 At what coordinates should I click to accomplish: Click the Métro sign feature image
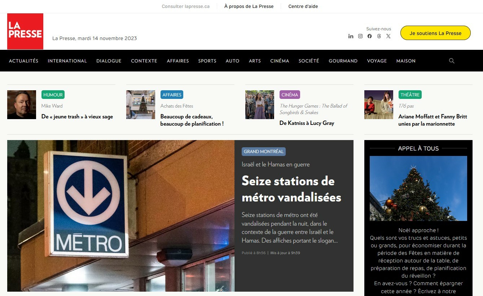[x=121, y=216]
